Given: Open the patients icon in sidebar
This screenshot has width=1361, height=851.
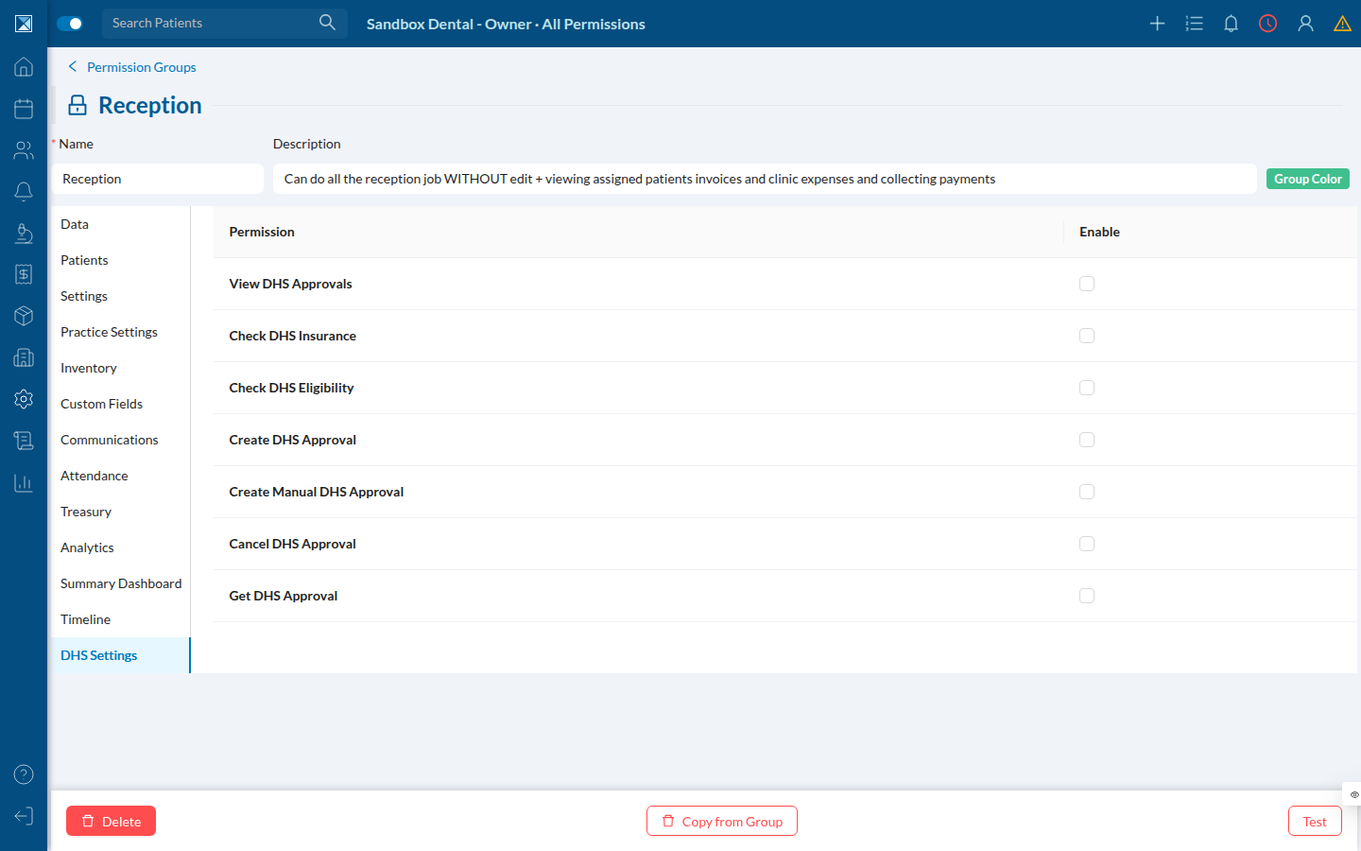Looking at the screenshot, I should pyautogui.click(x=24, y=150).
